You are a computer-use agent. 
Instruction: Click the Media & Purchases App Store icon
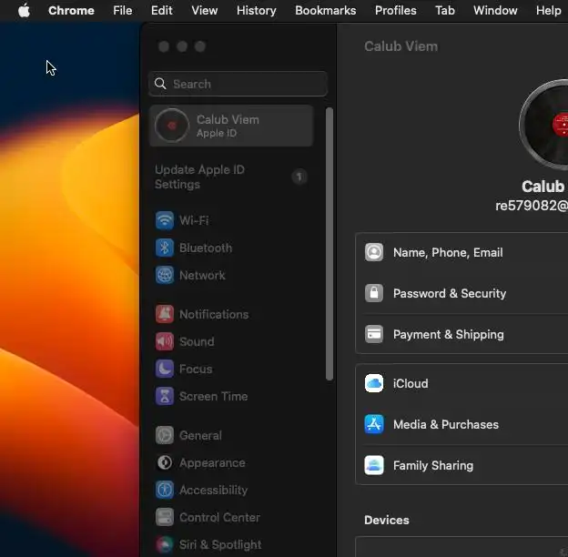click(x=374, y=424)
